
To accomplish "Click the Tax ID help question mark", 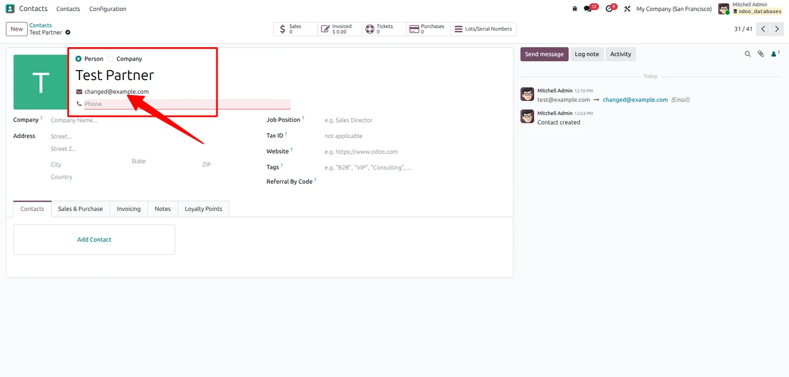I will click(286, 134).
